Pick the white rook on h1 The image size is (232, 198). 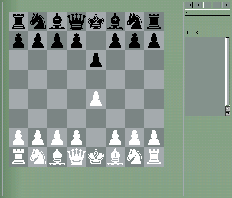click(154, 157)
